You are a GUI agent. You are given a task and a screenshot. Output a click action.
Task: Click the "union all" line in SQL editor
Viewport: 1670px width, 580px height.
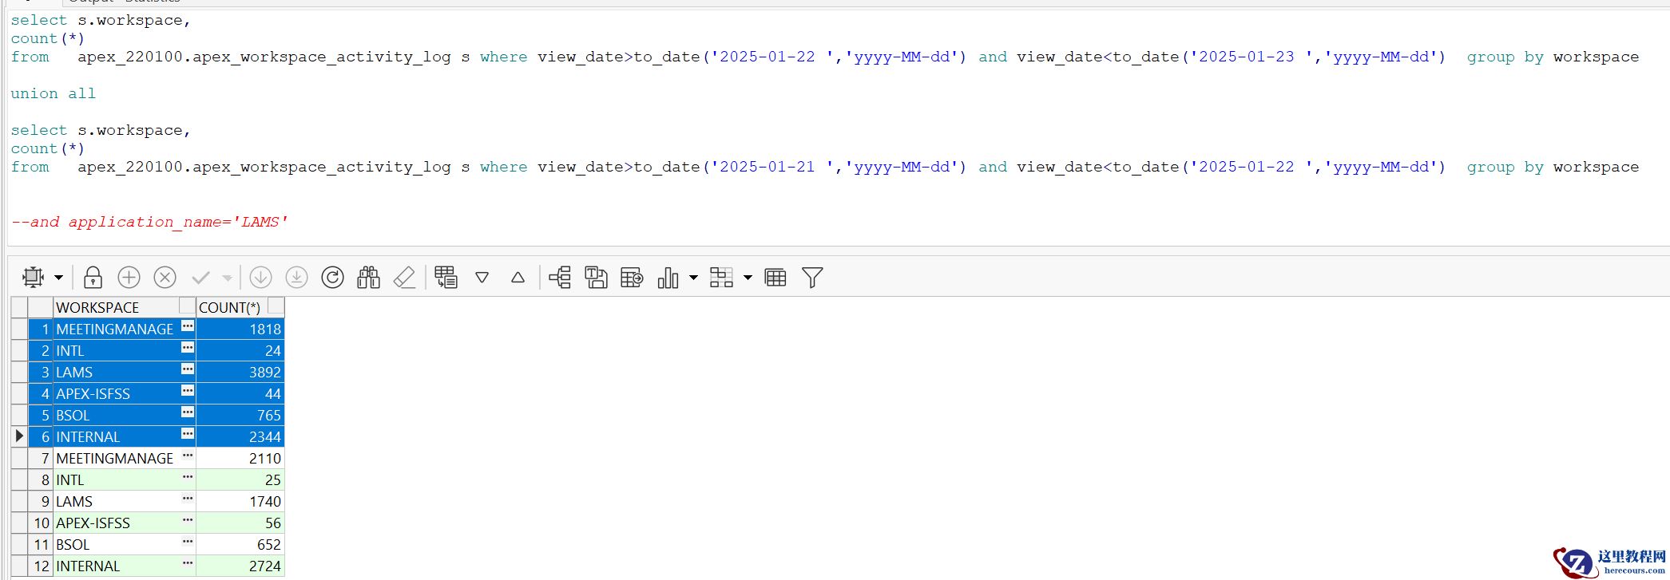pyautogui.click(x=54, y=93)
